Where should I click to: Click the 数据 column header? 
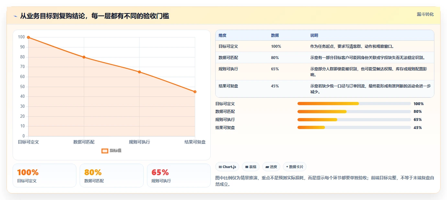coord(275,35)
